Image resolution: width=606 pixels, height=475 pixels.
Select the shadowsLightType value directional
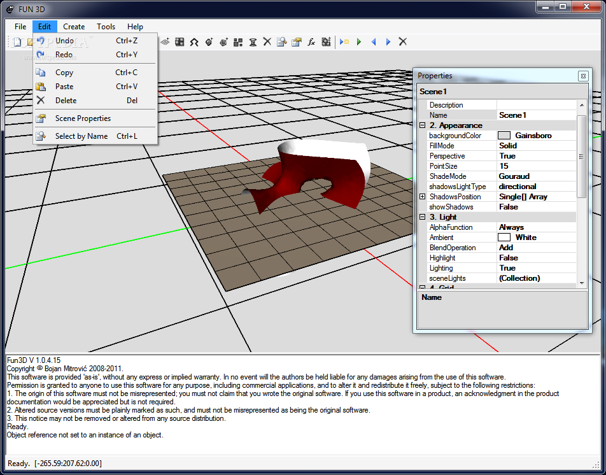537,187
